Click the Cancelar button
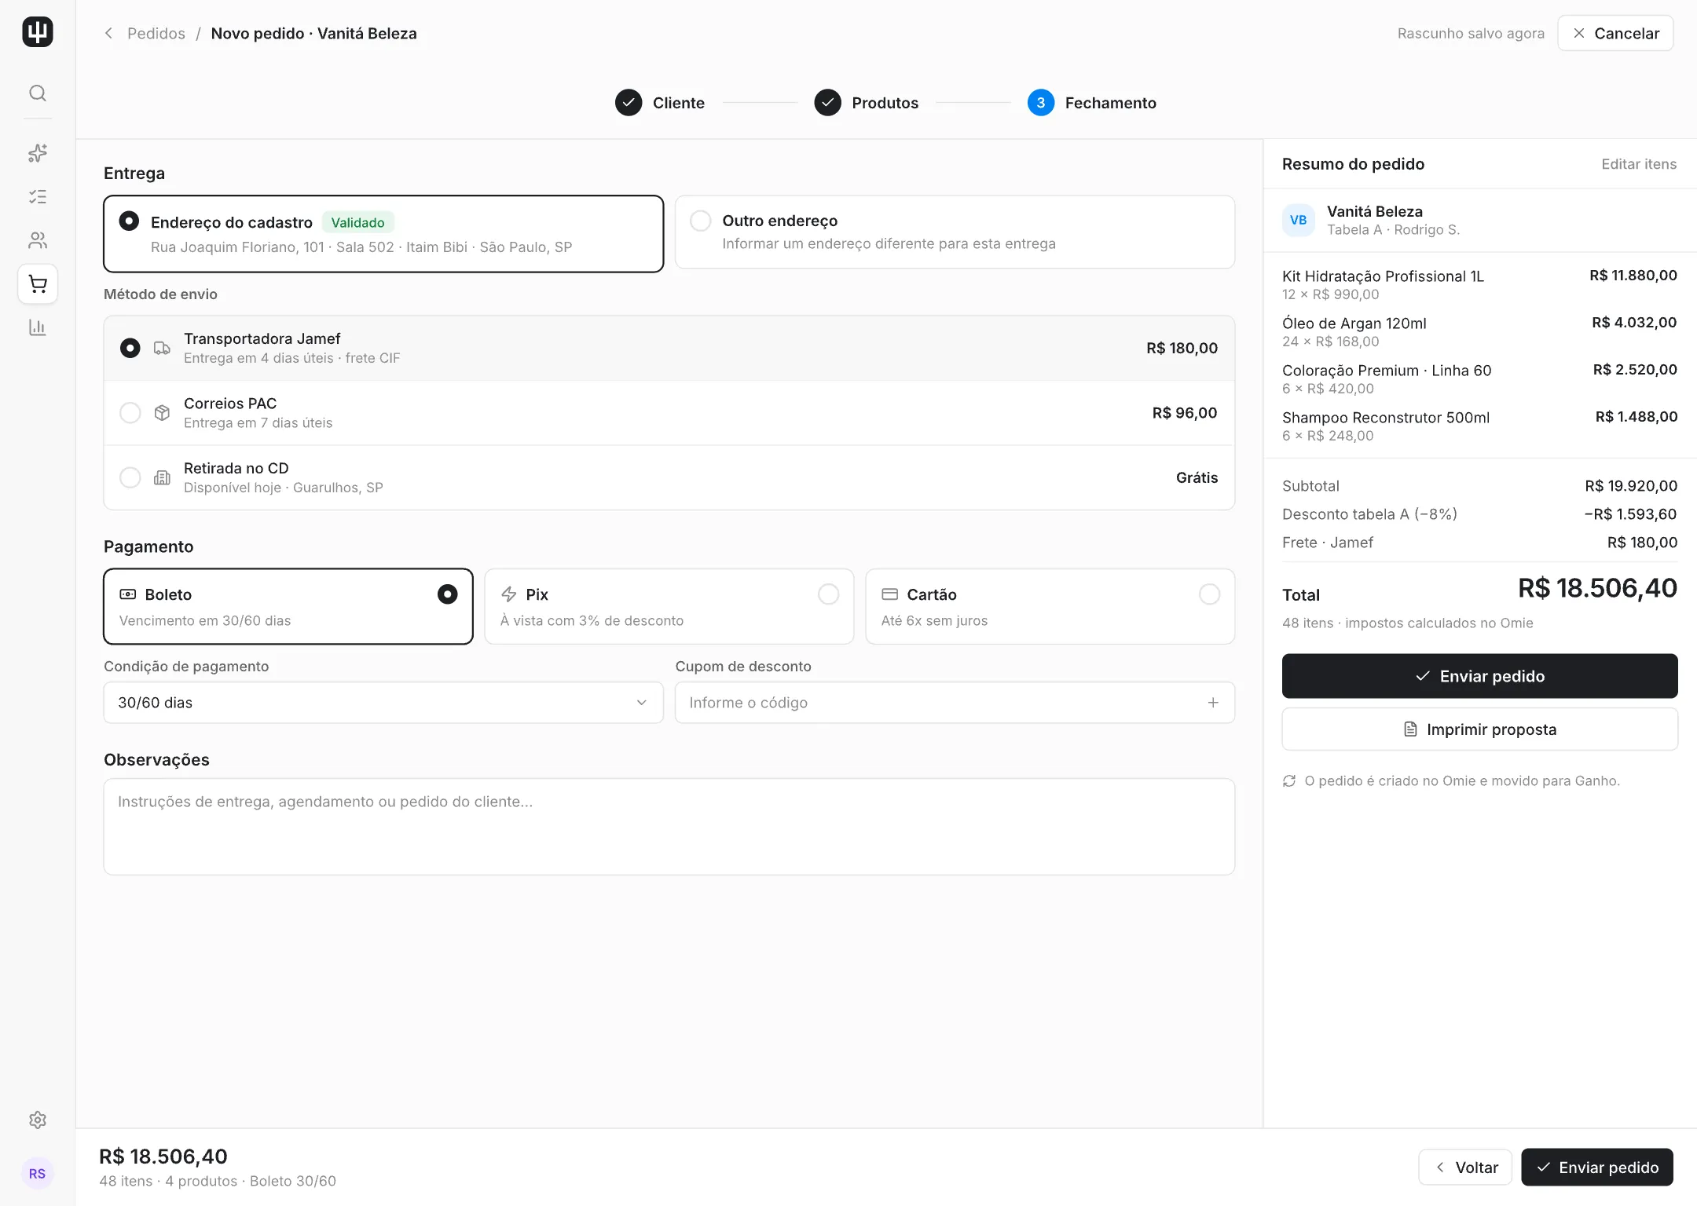Image resolution: width=1697 pixels, height=1206 pixels. coord(1615,33)
